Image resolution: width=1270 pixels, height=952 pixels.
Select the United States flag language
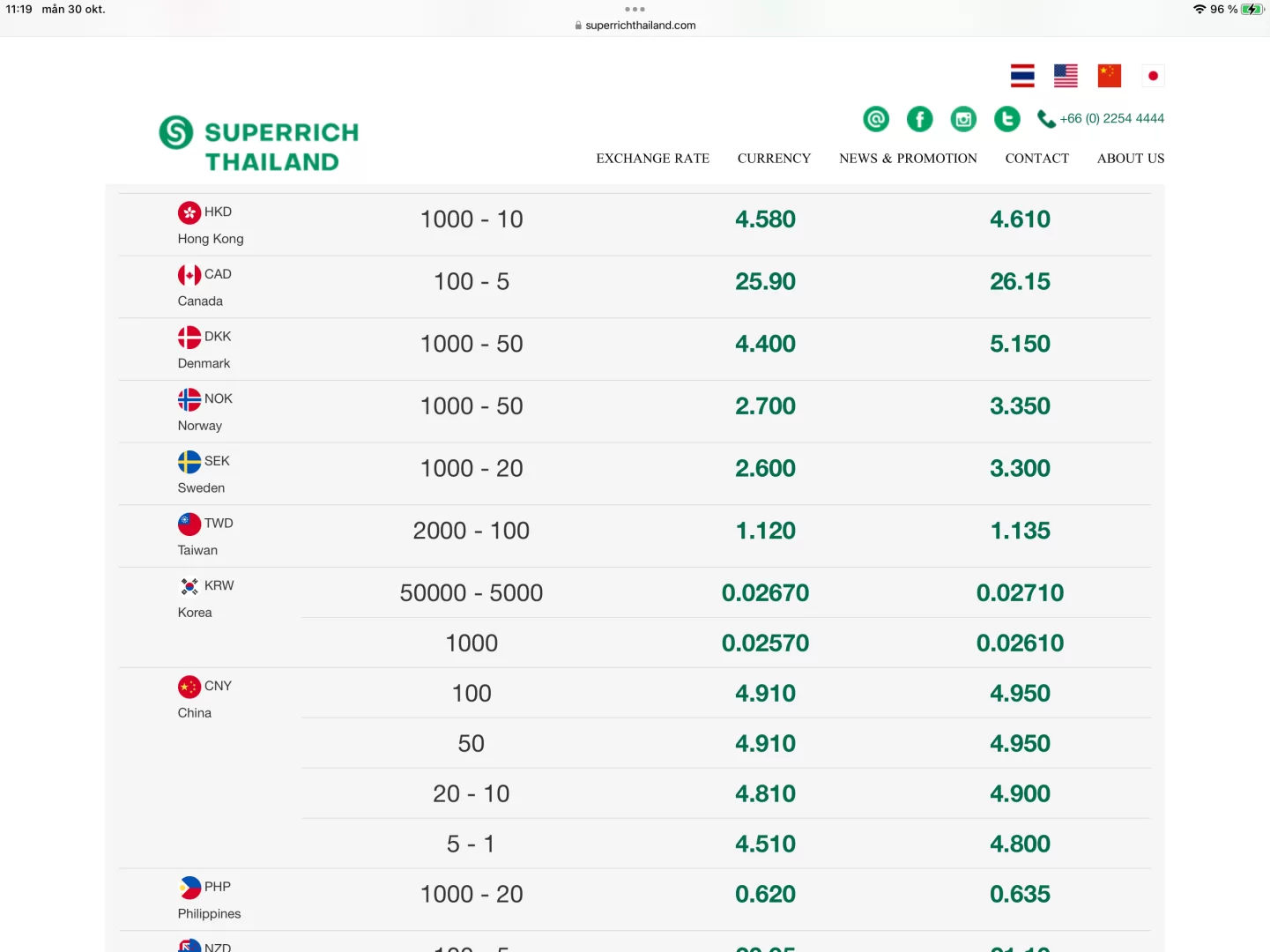coord(1066,76)
